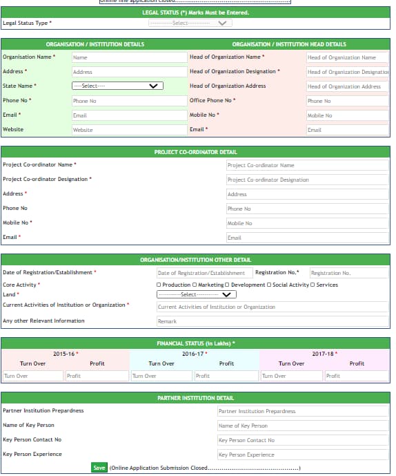The image size is (396, 476).
Task: Focus the Organisation Name field
Action: (x=130, y=57)
